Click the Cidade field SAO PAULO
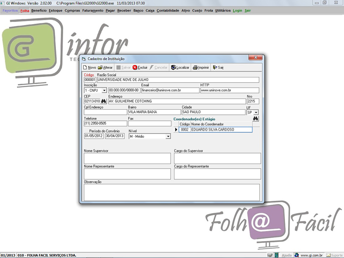Screen dimensions: 344x258 (213, 112)
